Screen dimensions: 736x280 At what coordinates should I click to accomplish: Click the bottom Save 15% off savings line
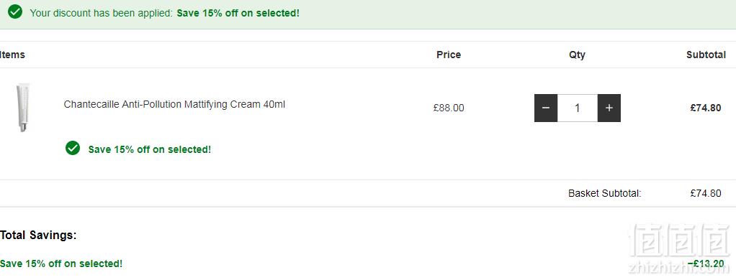point(61,263)
